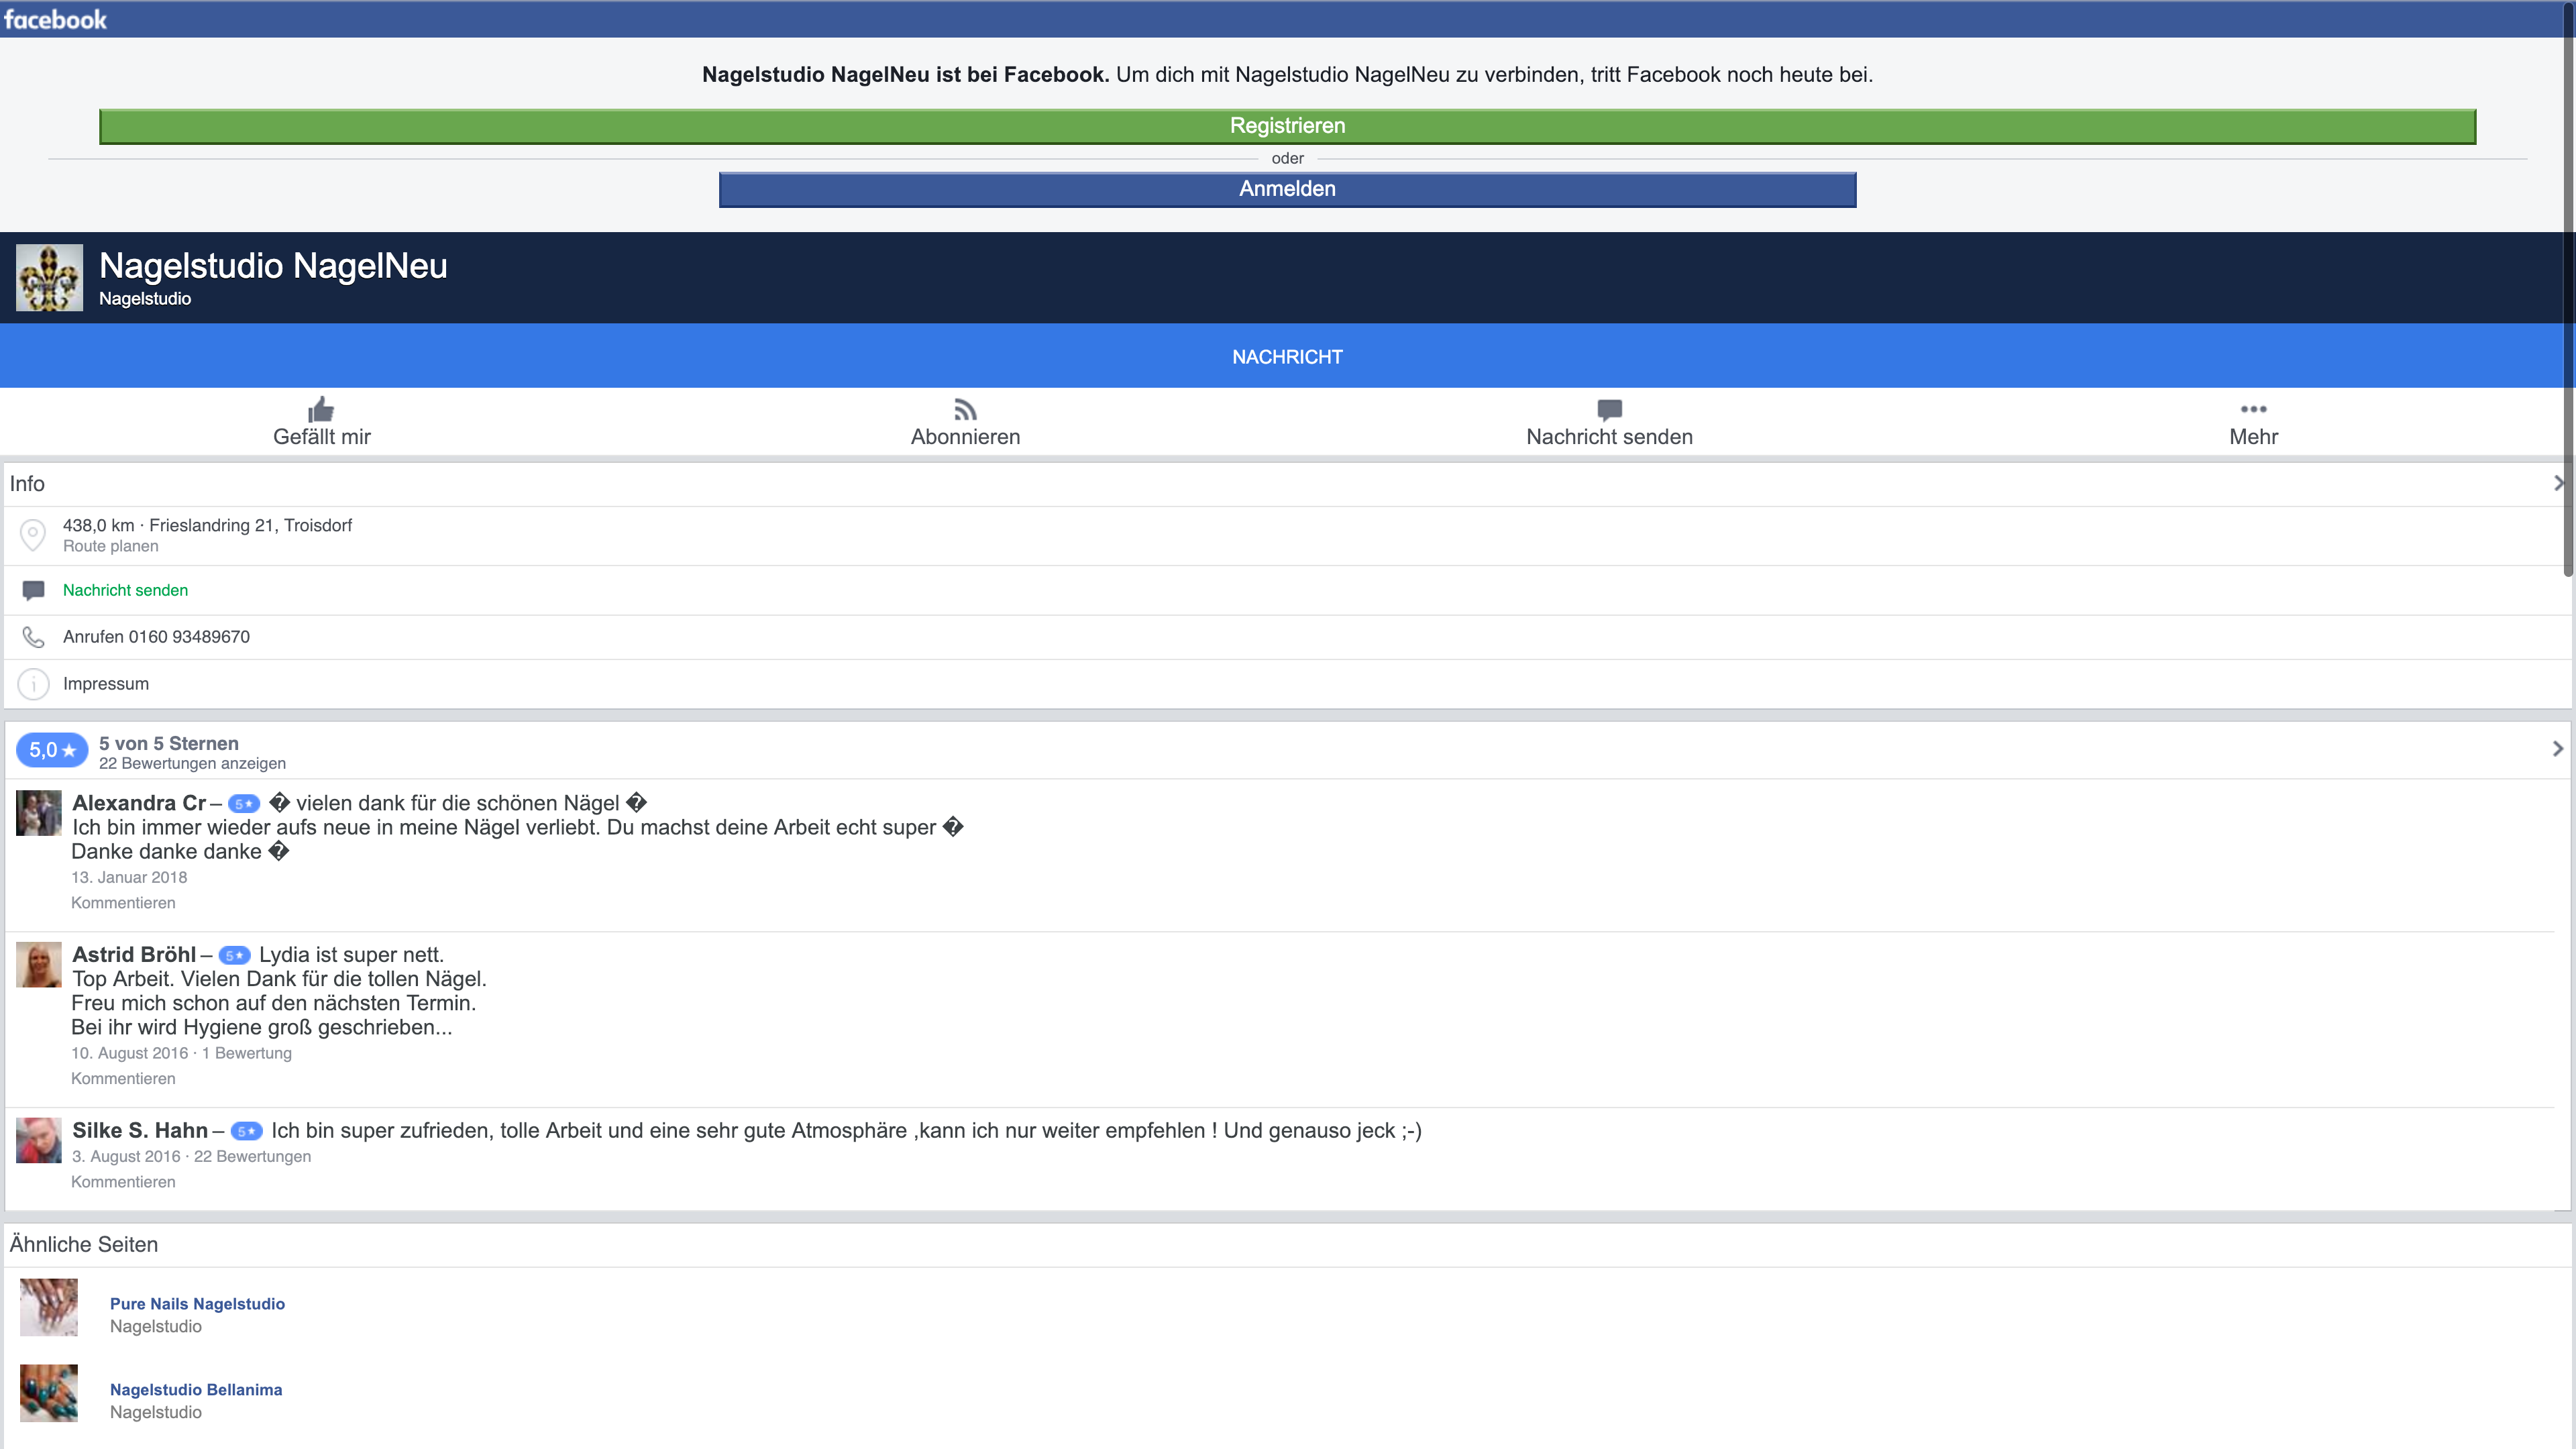2576x1449 pixels.
Task: Open the Pure Nails Nagelstudio page link
Action: 197,1304
